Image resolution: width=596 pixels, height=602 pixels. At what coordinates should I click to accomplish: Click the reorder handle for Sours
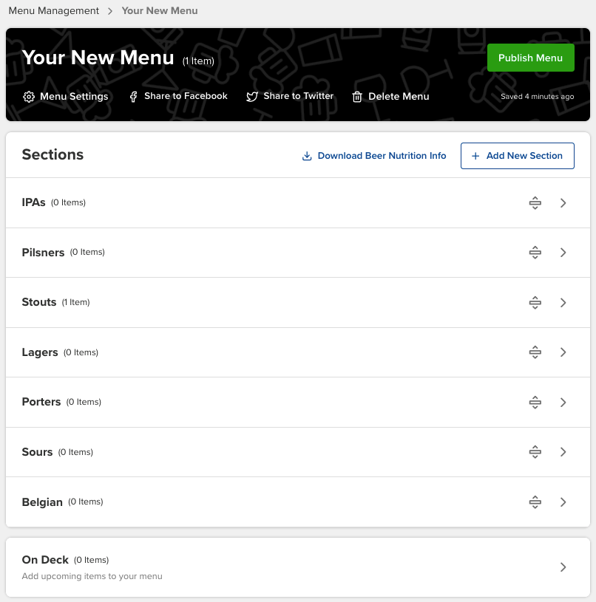(x=535, y=451)
